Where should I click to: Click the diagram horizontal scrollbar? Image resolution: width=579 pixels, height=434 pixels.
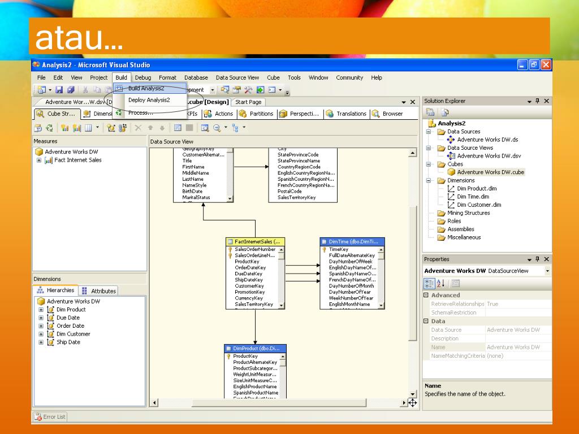(279, 402)
